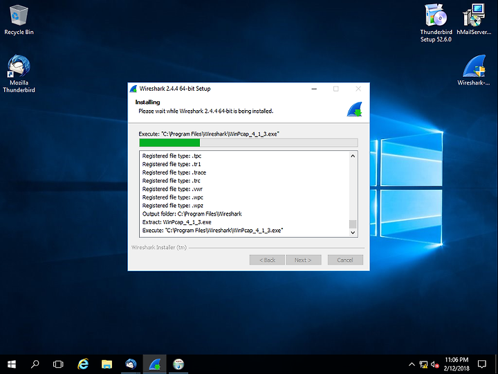
Task: Click the Wireshark install logo in header
Action: click(354, 109)
